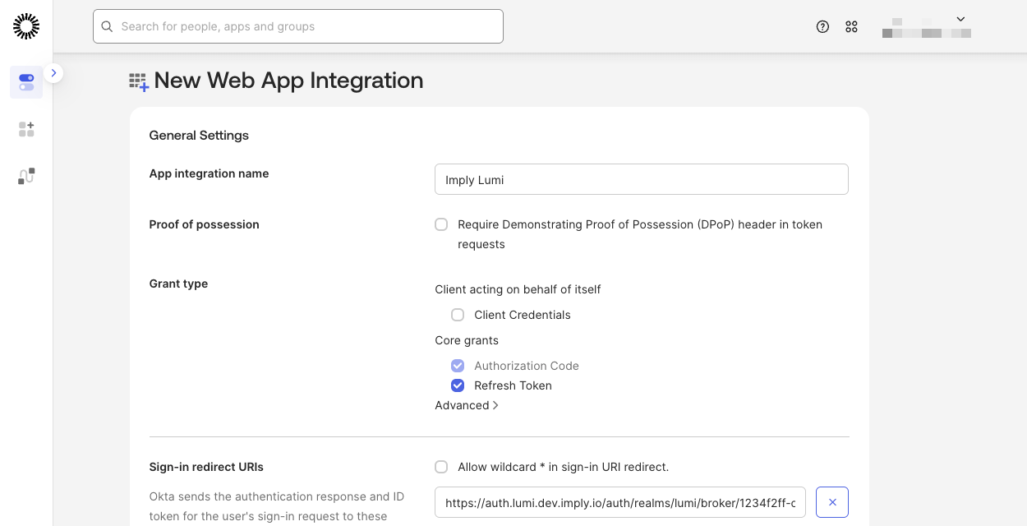Screen dimensions: 1027x526
Task: Enable Allow wildcard in sign-in URI redirect
Action: pos(441,467)
